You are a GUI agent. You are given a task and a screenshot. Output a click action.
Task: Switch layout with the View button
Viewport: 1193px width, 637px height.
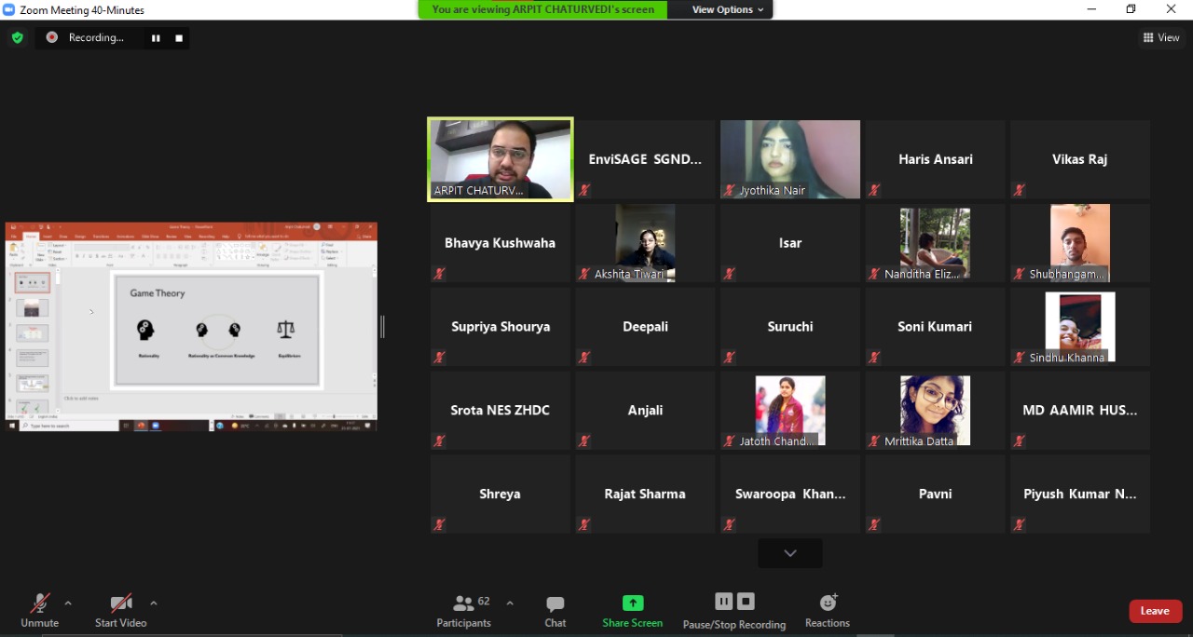[x=1161, y=38]
